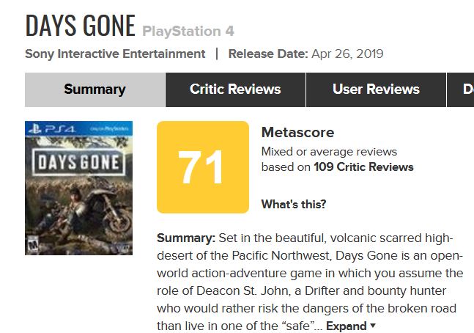Go to the User Reviews tab
Screen dimensions: 474x333
click(x=376, y=89)
